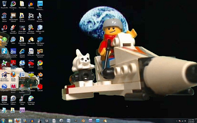Open the volume speaker tray icon
The width and height of the screenshot is (197, 123).
pyautogui.click(x=185, y=121)
